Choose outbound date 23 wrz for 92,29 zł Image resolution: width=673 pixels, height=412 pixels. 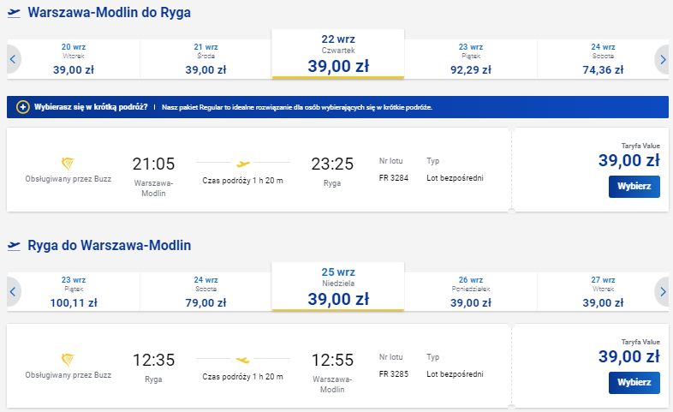[470, 59]
